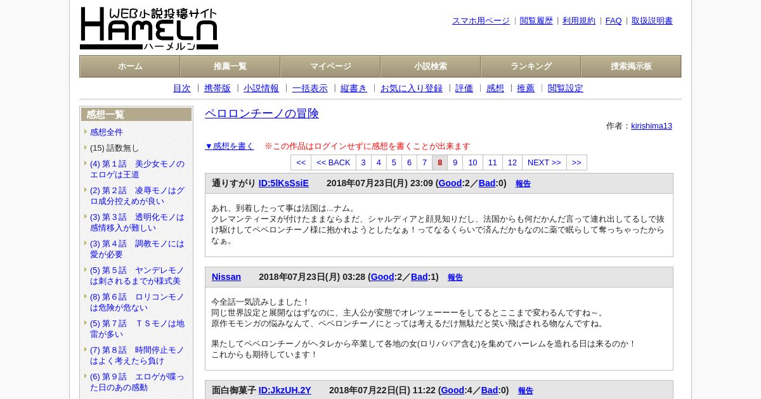Click ▼感想を書く link
Screen dimensions: 761x399
[x=230, y=146]
